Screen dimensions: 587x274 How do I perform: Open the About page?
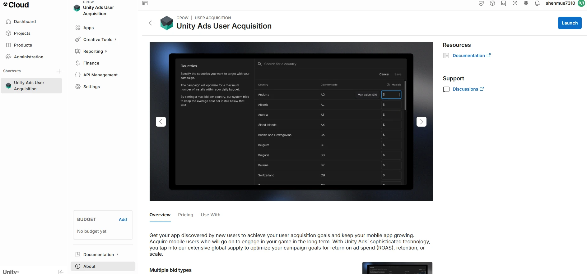point(103,266)
